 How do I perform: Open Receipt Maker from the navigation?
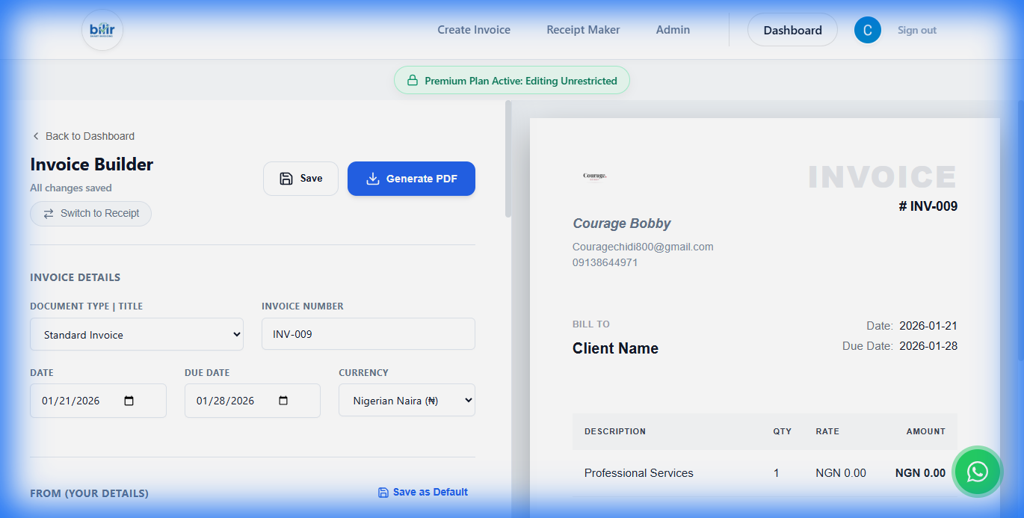[583, 30]
